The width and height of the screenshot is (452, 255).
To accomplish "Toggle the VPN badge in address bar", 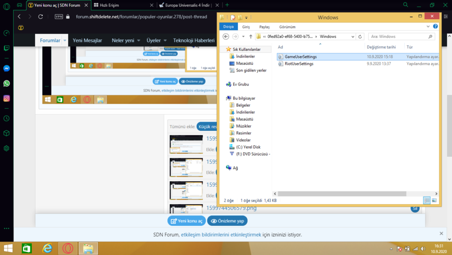I will 59,17.
